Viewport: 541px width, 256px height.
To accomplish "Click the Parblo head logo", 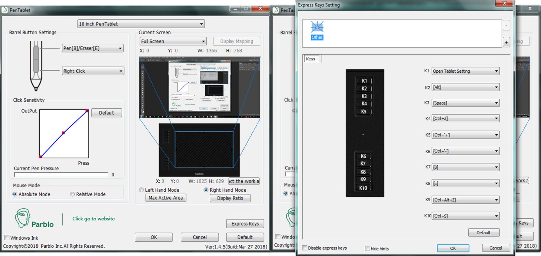I will [x=23, y=218].
